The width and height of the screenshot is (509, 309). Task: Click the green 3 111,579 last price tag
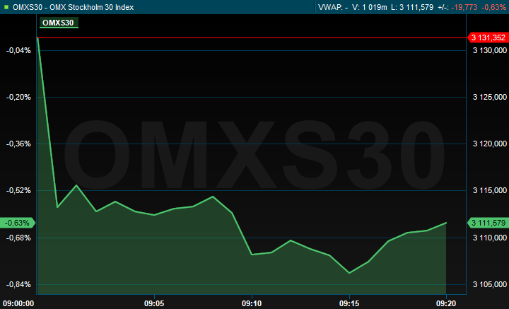488,223
